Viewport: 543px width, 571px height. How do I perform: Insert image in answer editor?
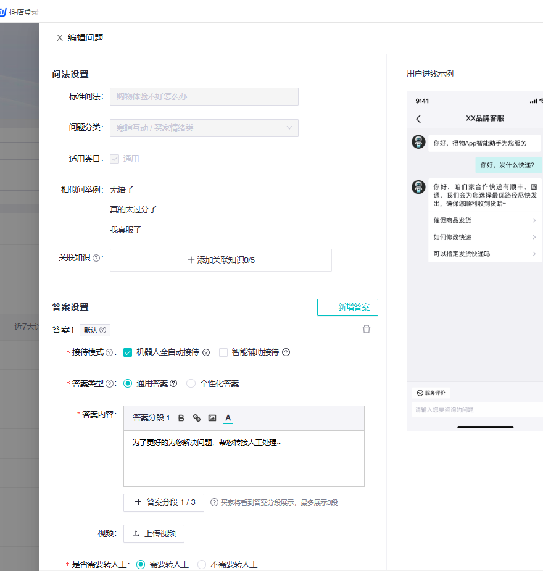pos(212,418)
